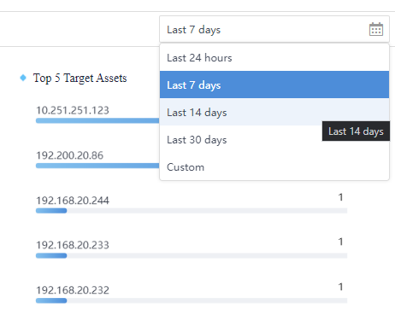The image size is (395, 315).
Task: Click the blue diamond icon beside Top 5 heading
Action: coord(23,78)
